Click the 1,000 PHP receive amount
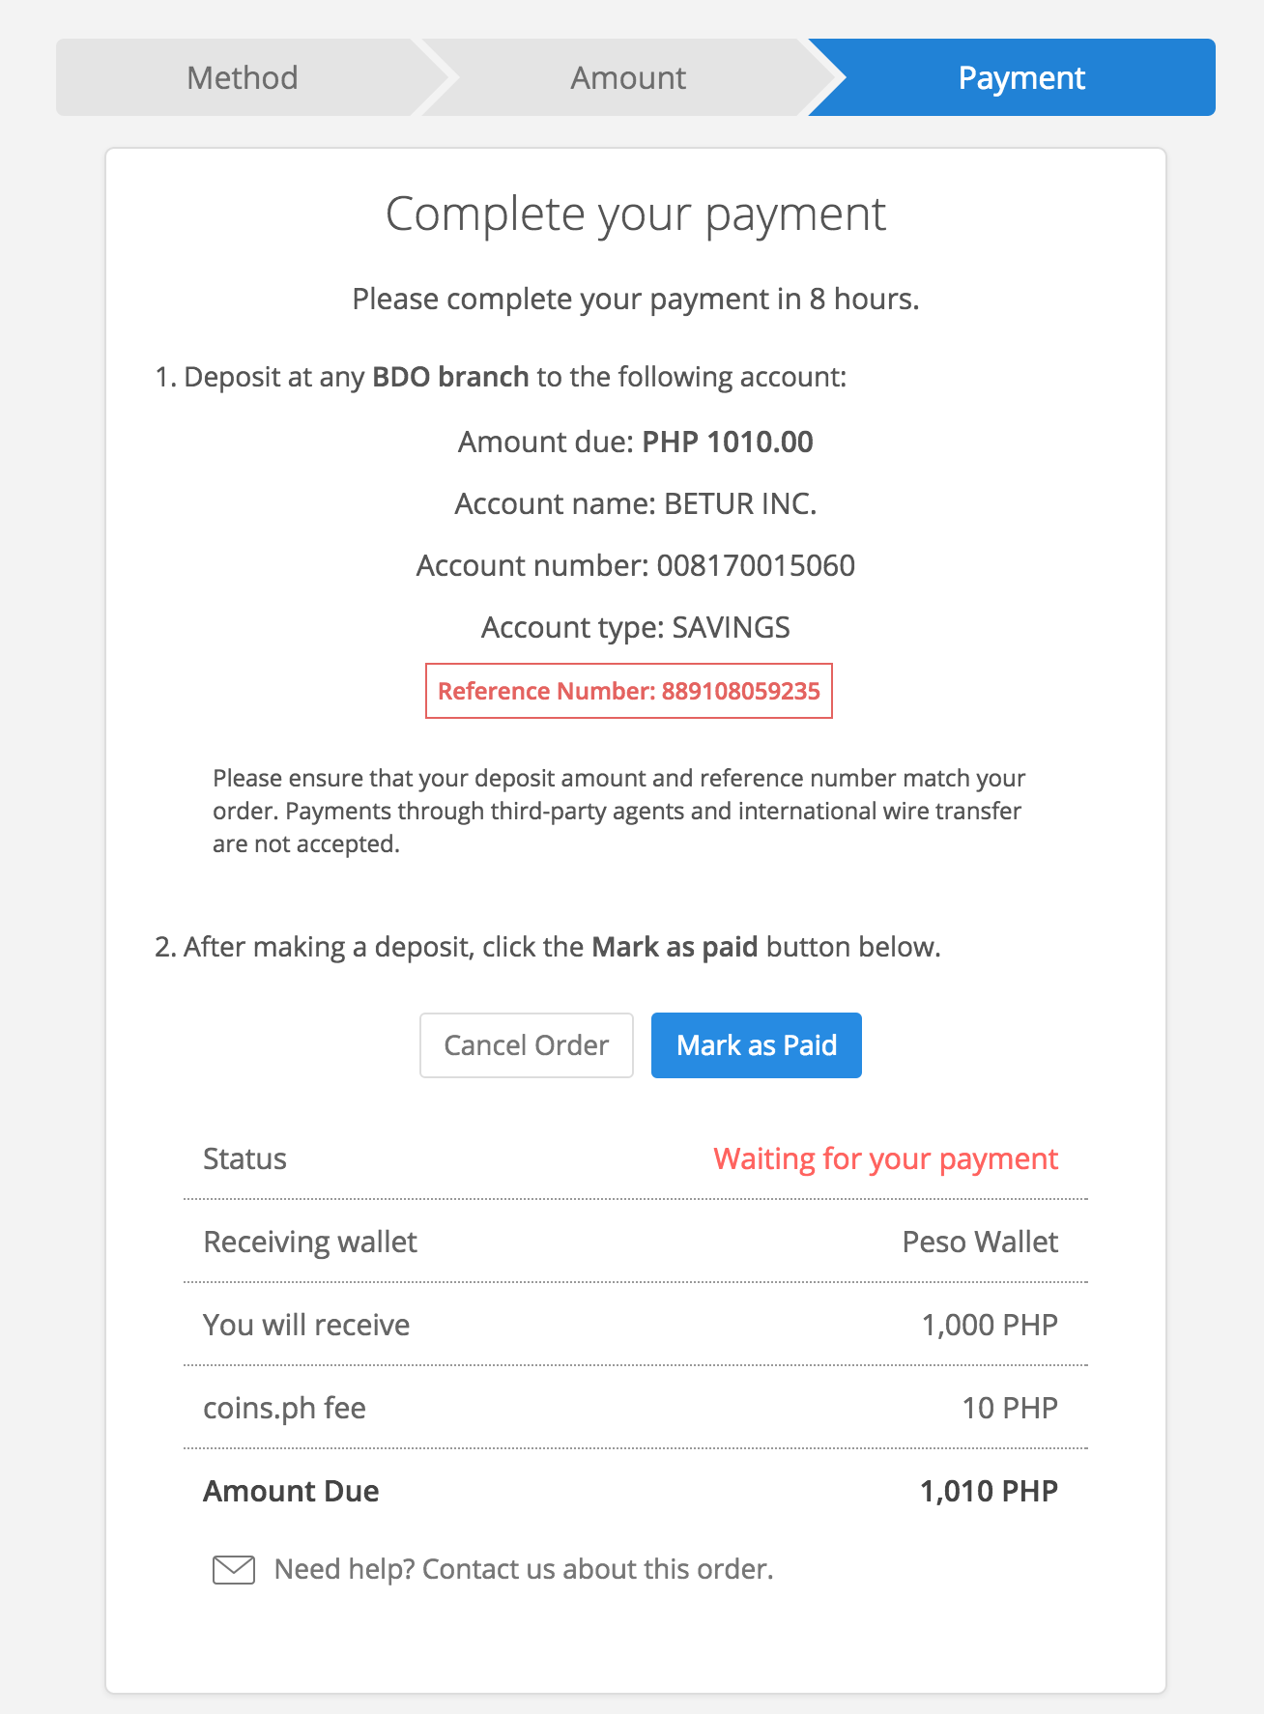 (x=990, y=1325)
